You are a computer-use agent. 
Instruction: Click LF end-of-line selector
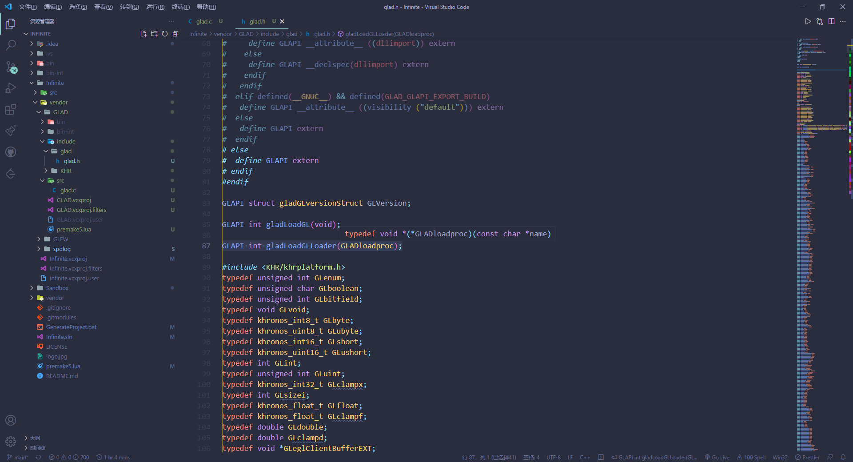pos(570,457)
